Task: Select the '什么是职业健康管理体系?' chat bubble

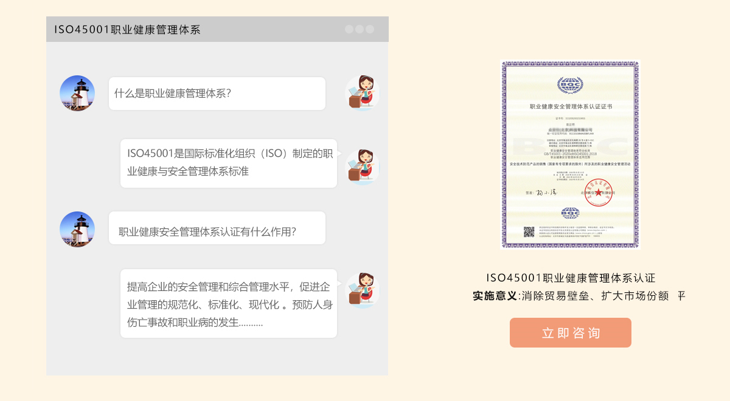Action: (x=217, y=94)
